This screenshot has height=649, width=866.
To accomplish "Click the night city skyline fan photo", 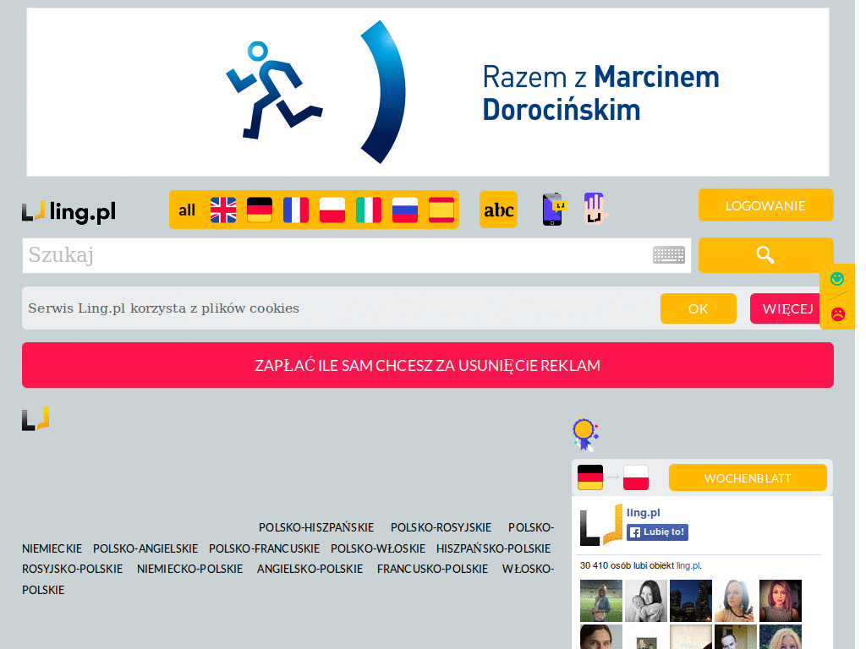I will tap(691, 601).
